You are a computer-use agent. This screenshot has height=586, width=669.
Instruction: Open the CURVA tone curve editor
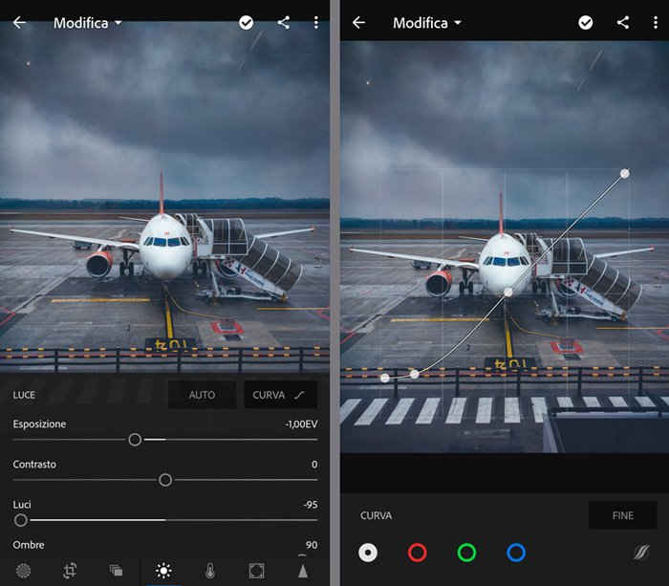[x=280, y=395]
